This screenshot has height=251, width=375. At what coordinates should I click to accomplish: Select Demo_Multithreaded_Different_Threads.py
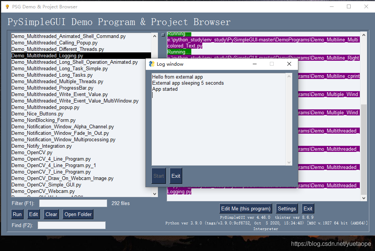click(x=81, y=49)
